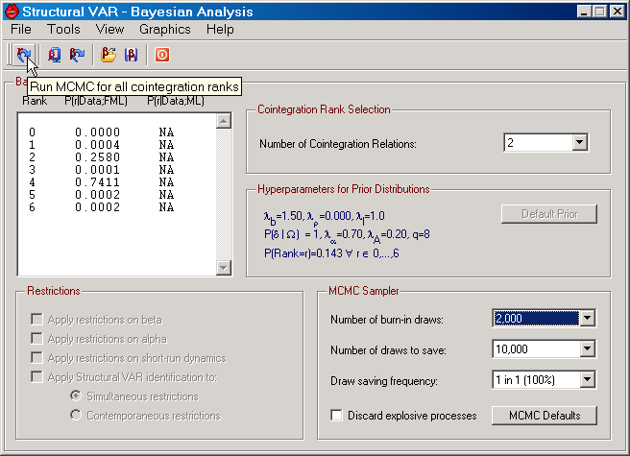Click the P(r|Data;FML) column header

pyautogui.click(x=96, y=101)
